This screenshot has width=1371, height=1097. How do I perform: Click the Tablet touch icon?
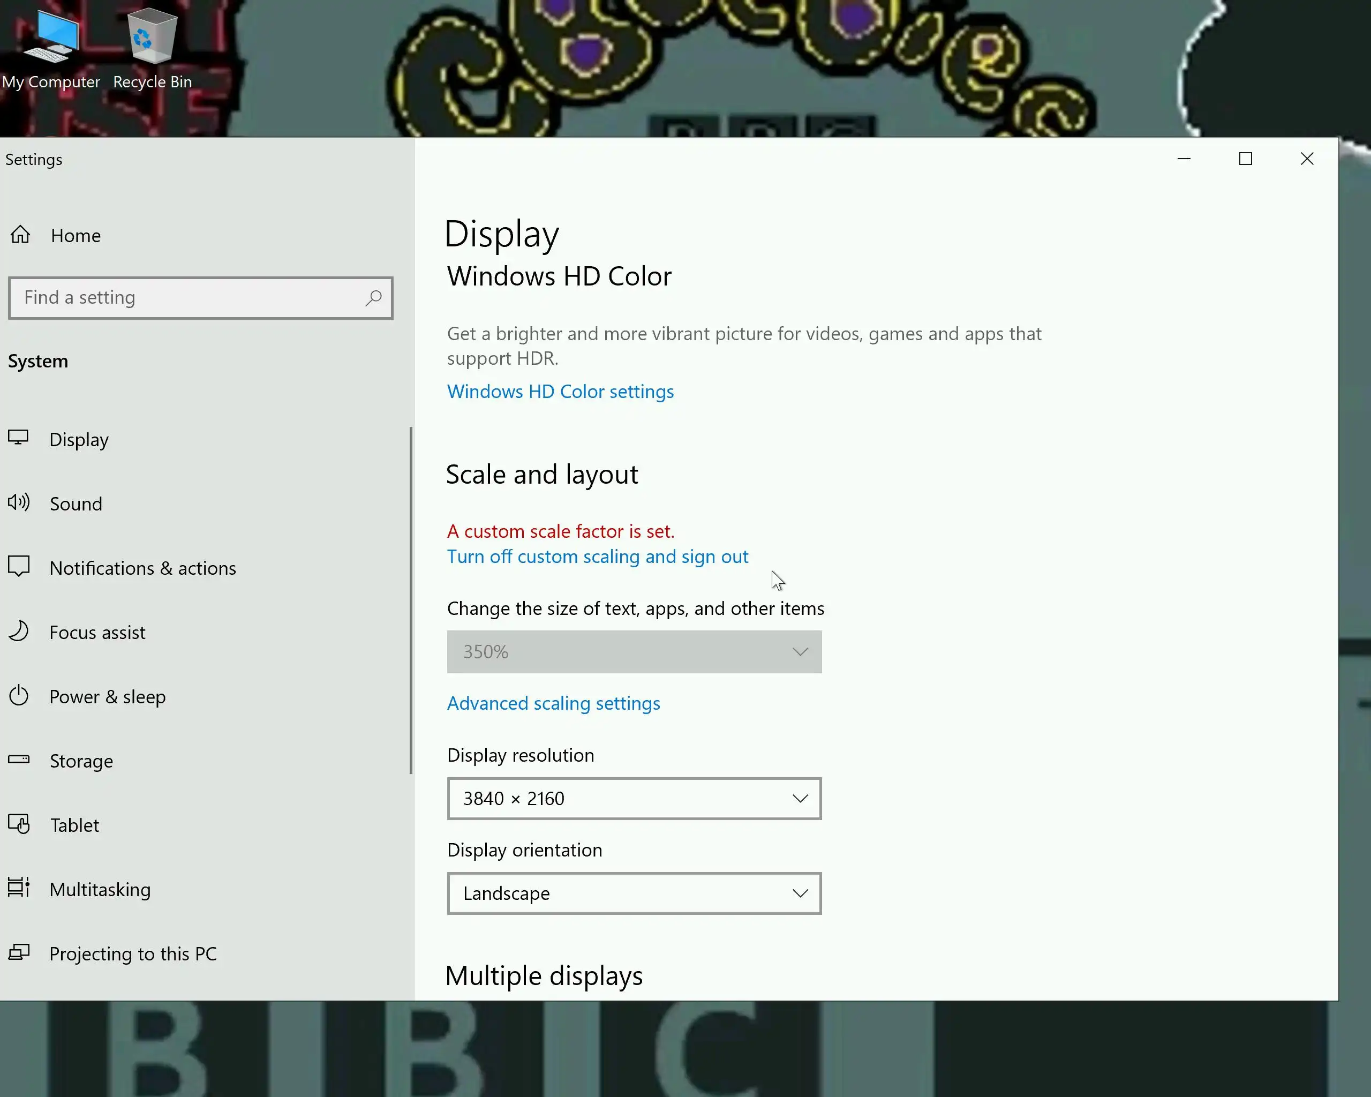(x=18, y=823)
